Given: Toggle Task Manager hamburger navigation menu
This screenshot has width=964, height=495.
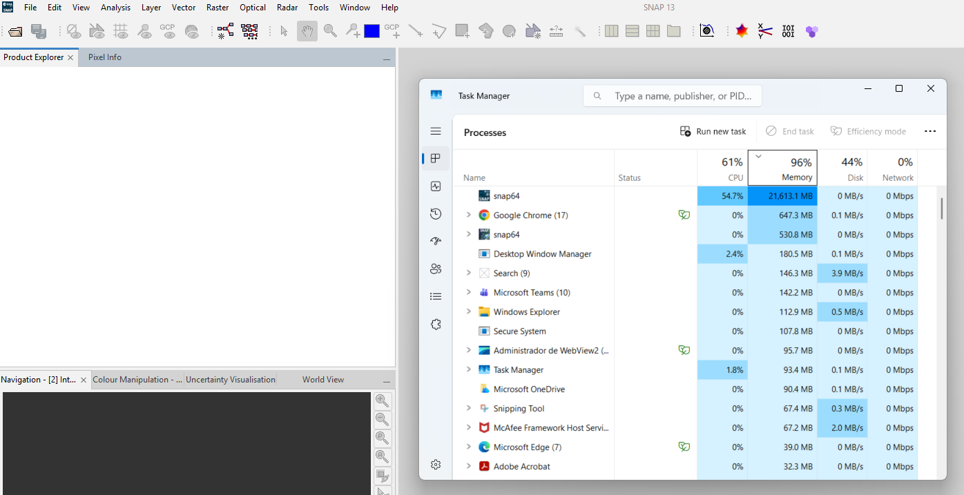Looking at the screenshot, I should coord(436,131).
